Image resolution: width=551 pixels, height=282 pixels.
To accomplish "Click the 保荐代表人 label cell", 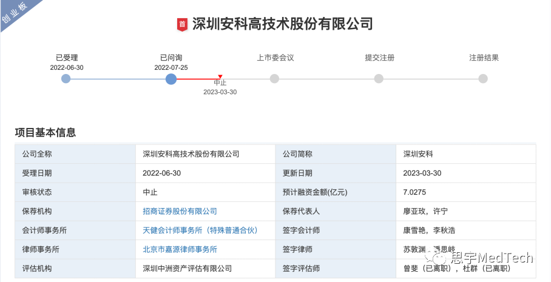I will pos(336,212).
